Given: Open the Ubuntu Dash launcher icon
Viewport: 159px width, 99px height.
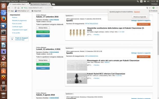Looking at the screenshot, I should [3, 6].
